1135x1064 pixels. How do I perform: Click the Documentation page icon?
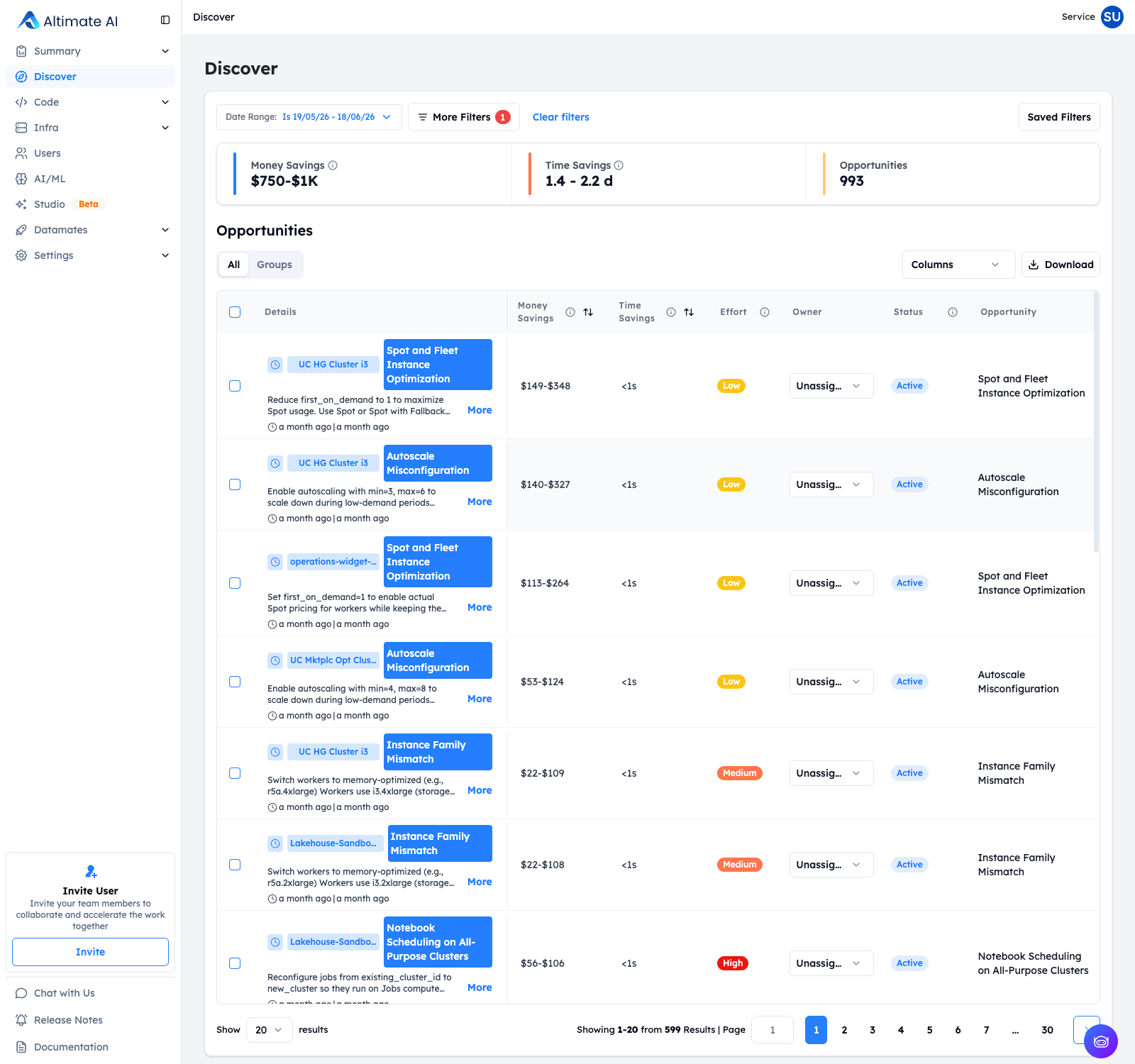[x=21, y=1047]
